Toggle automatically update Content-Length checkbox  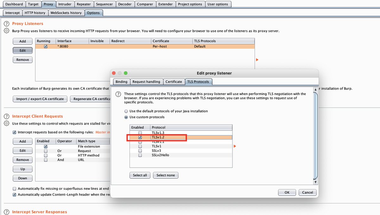pyautogui.click(x=15, y=194)
